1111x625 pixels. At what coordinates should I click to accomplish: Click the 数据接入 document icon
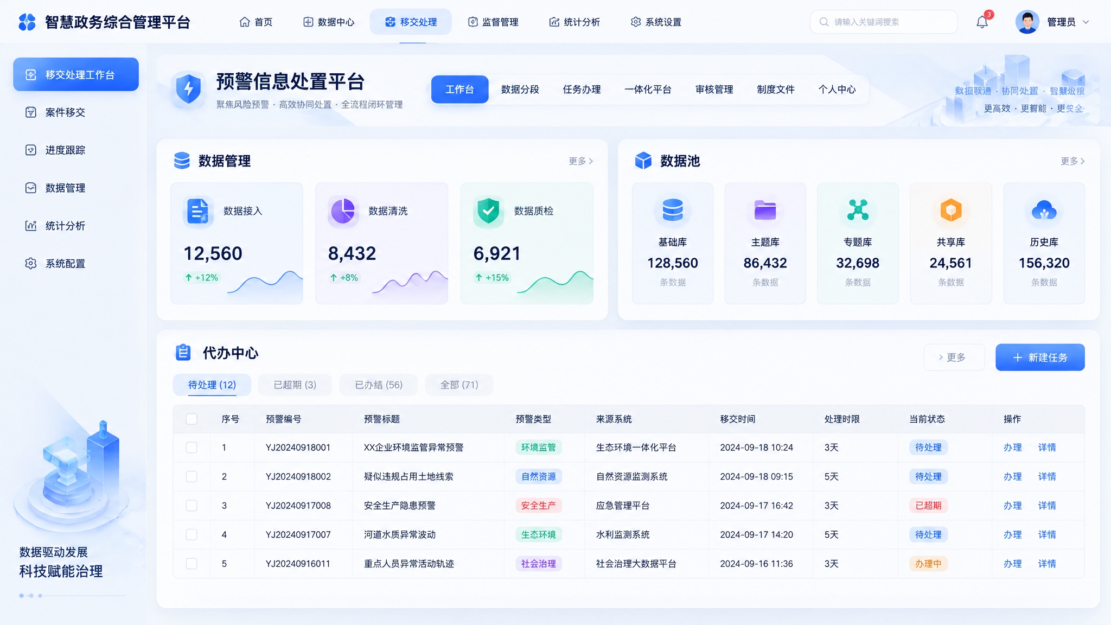(198, 211)
